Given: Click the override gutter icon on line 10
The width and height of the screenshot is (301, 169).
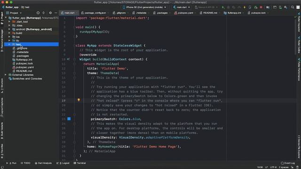Looking at the screenshot, I should 68,59.
